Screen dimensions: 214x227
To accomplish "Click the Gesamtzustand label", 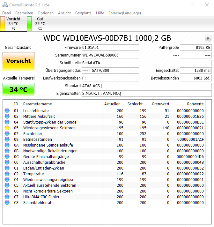I will (x=18, y=48).
